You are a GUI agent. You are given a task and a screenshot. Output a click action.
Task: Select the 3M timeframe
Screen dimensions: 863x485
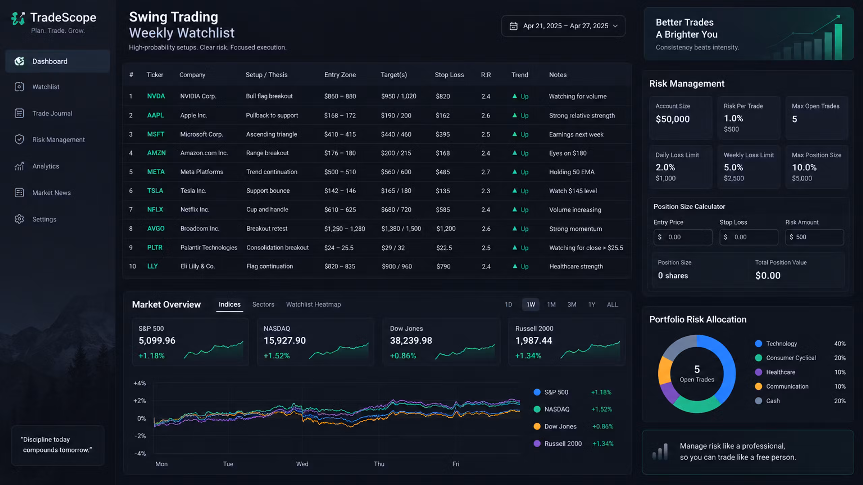572,304
